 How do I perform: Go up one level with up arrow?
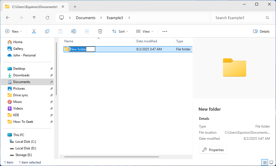click(34, 18)
